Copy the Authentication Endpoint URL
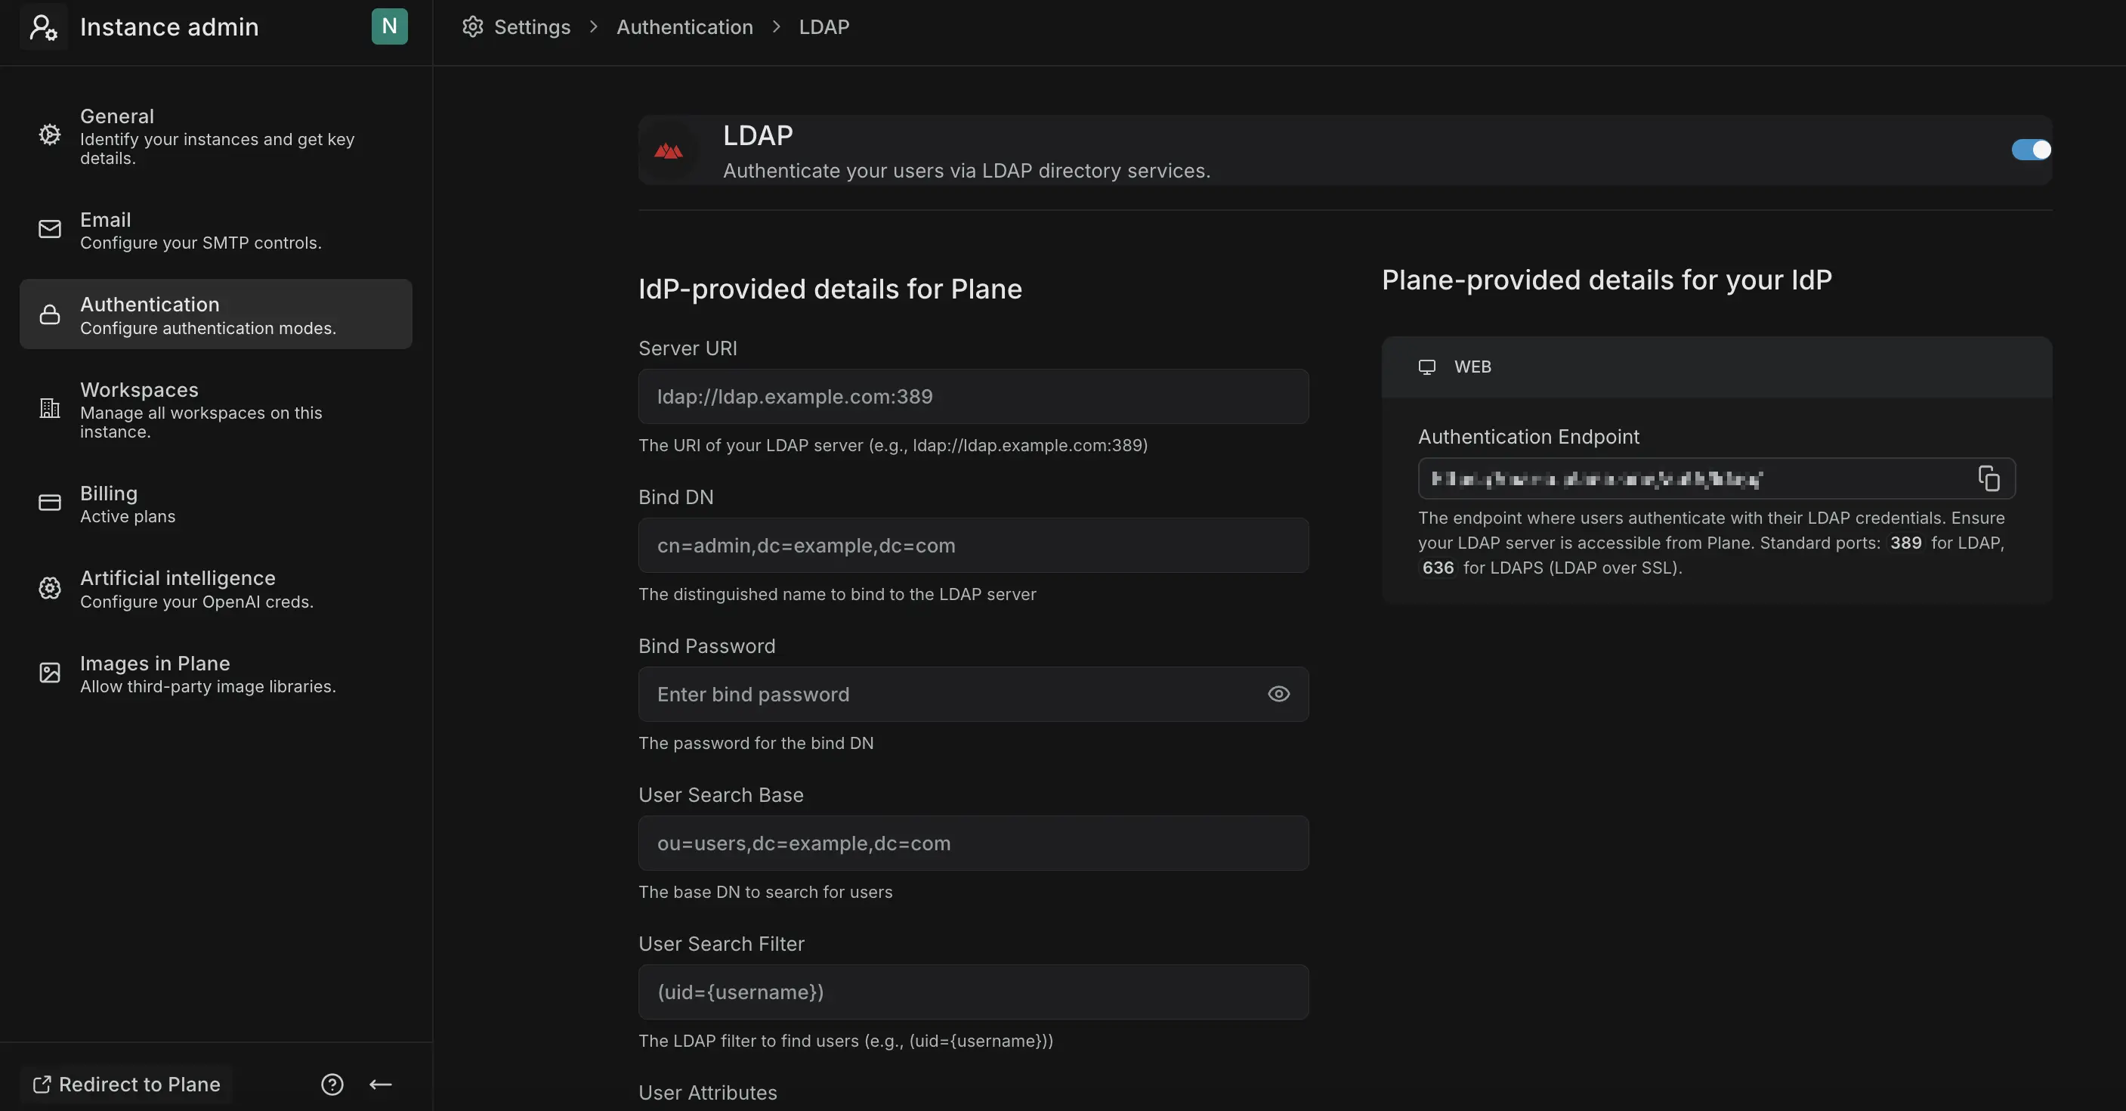2126x1111 pixels. 1989,478
